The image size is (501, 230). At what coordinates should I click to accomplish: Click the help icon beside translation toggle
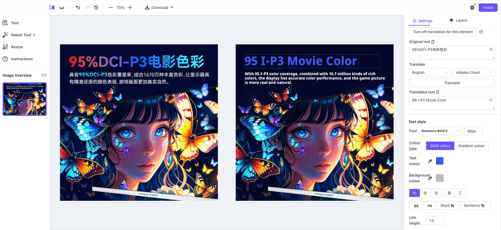(481, 32)
